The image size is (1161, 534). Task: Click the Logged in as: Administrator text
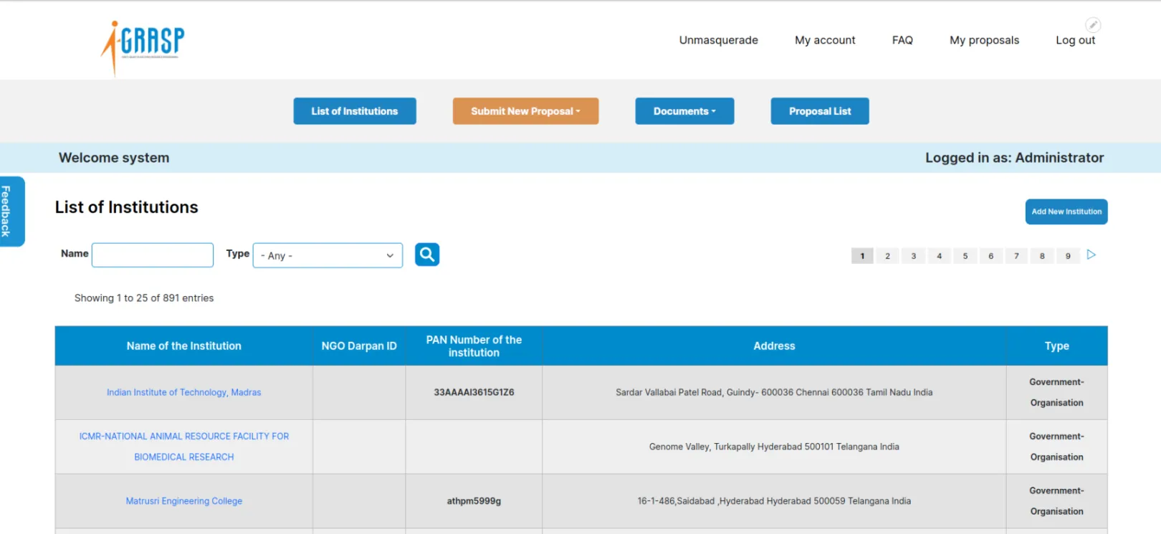point(1014,158)
